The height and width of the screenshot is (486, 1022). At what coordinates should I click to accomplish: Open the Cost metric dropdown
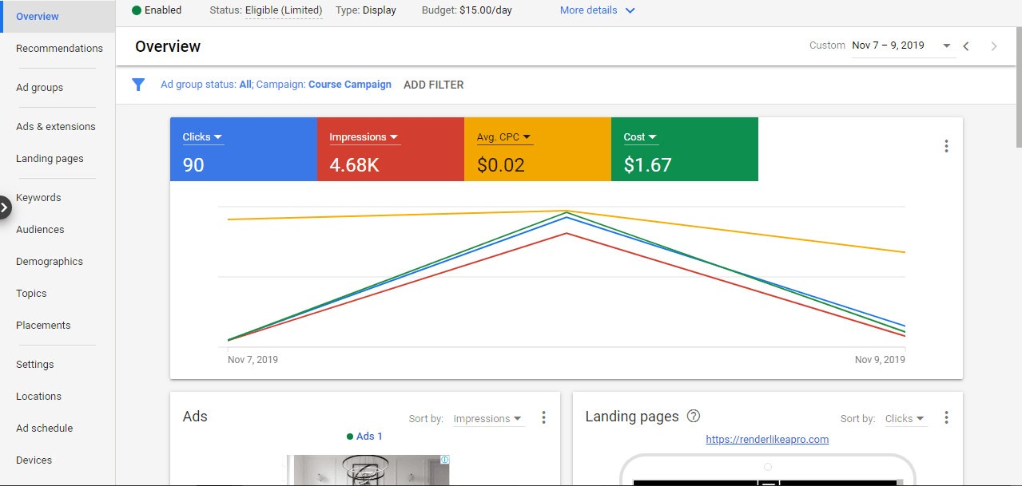point(641,137)
